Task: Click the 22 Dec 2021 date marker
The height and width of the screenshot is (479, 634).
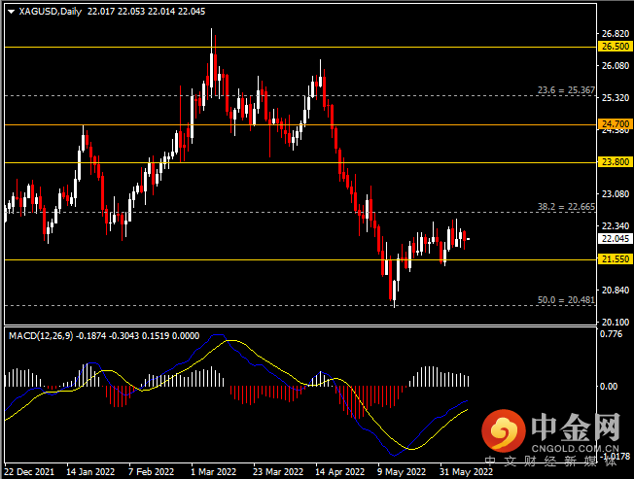Action: 29,472
